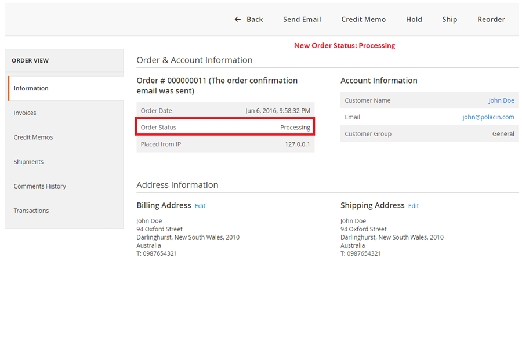Viewport: 522px width, 348px height.
Task: Open the Invoices tab
Action: click(x=25, y=113)
